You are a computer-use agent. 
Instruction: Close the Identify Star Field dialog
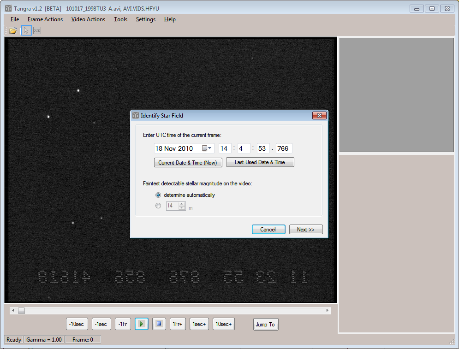319,115
